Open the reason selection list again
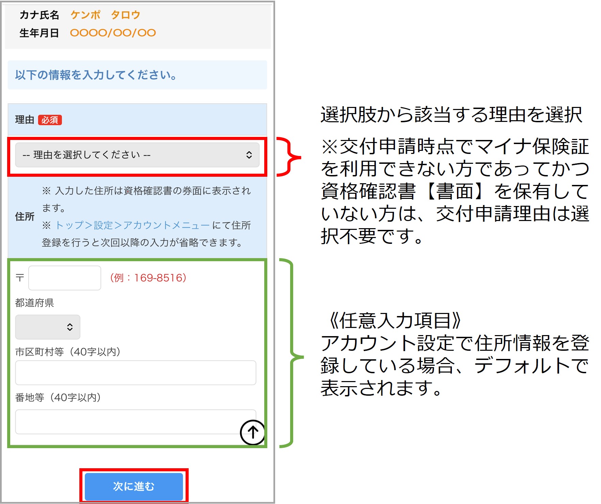Viewport: 601px width, 504px height. coord(136,155)
